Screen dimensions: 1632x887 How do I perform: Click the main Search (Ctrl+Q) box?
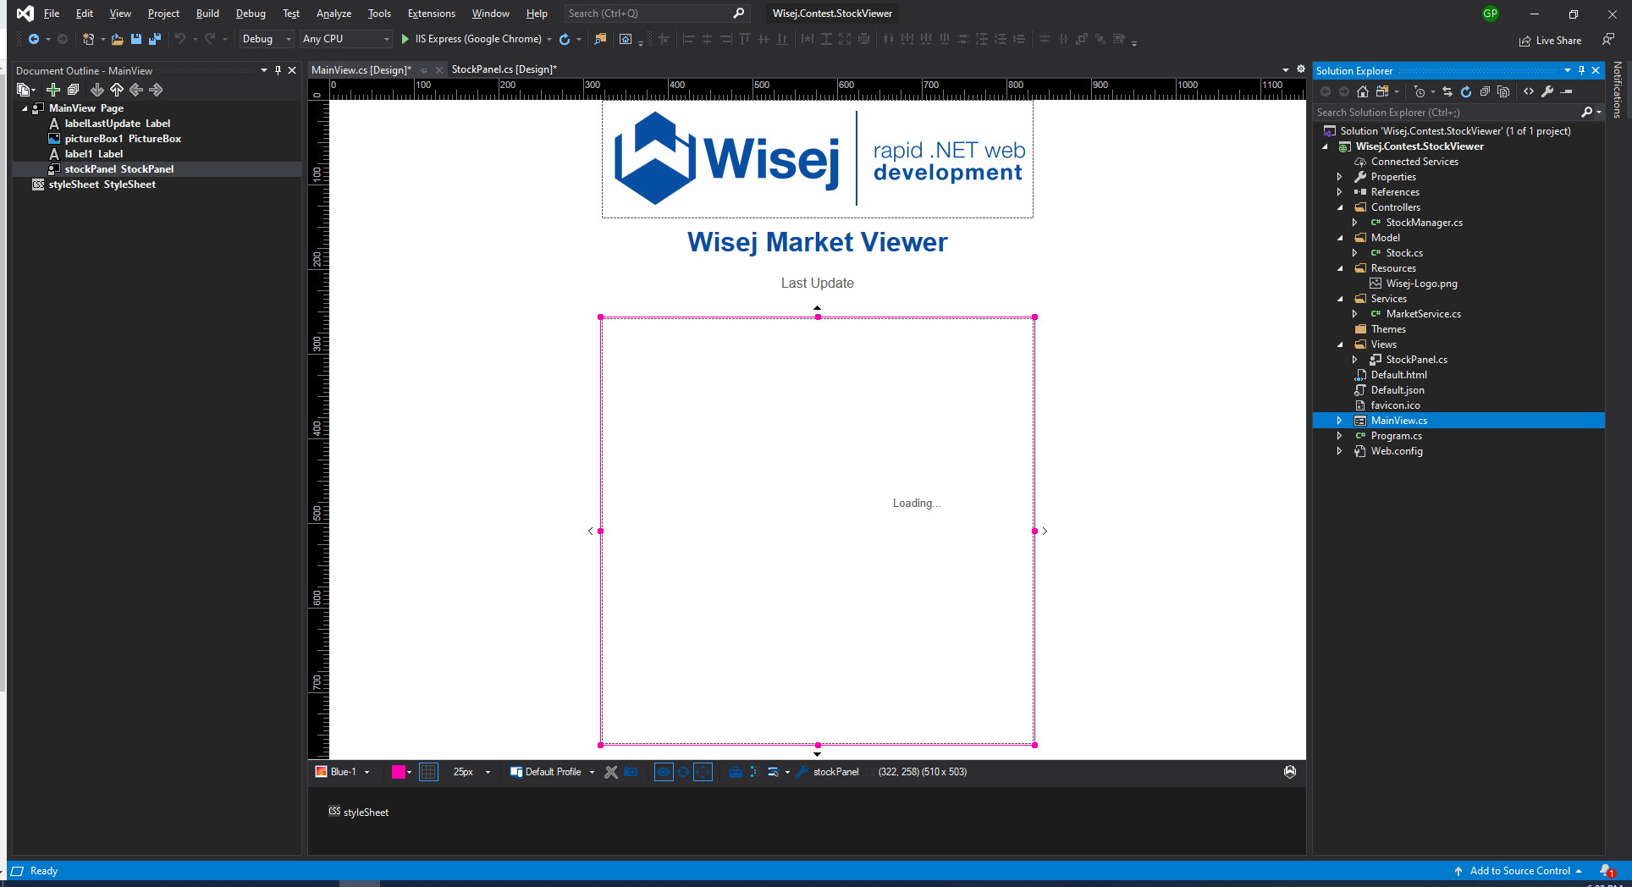[x=656, y=14]
